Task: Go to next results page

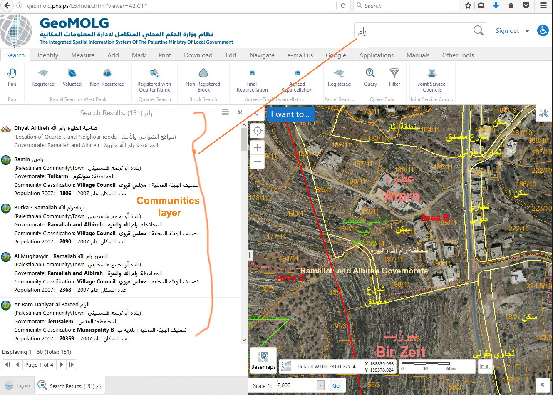Action: [62, 365]
